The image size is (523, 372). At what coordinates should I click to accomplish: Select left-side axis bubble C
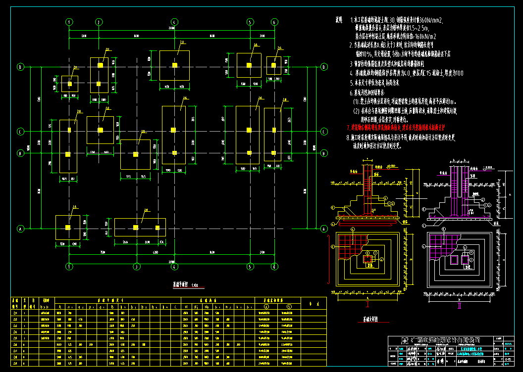pyautogui.click(x=20, y=132)
